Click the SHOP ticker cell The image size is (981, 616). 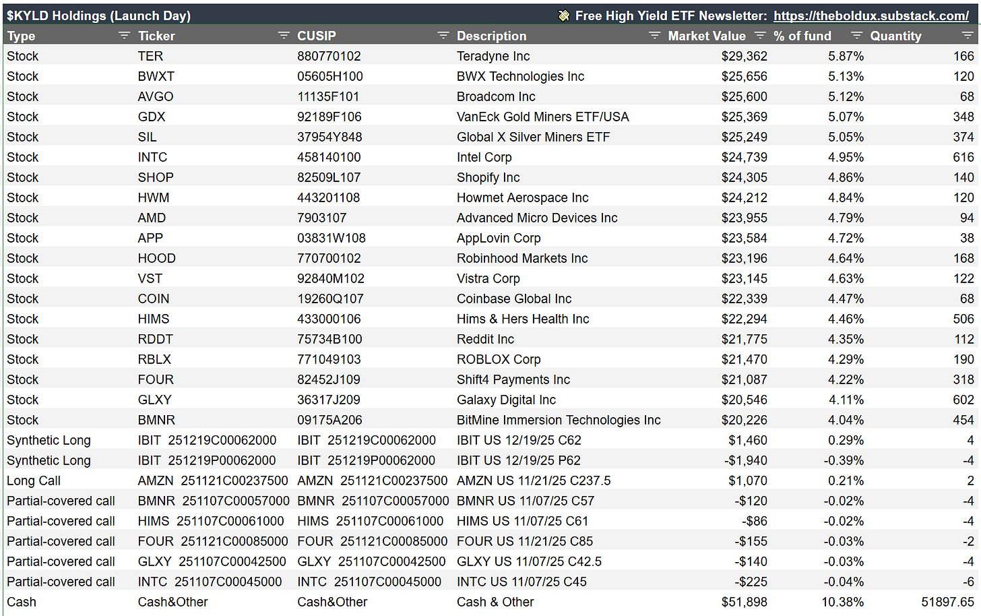pos(156,177)
